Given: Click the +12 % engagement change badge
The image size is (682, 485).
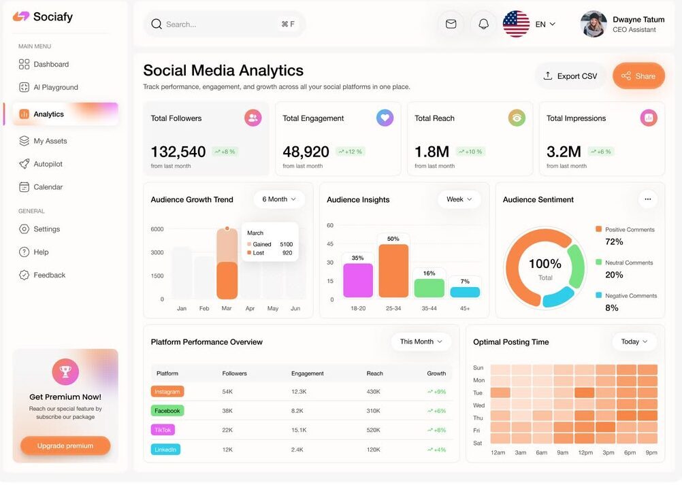Looking at the screenshot, I should point(350,152).
